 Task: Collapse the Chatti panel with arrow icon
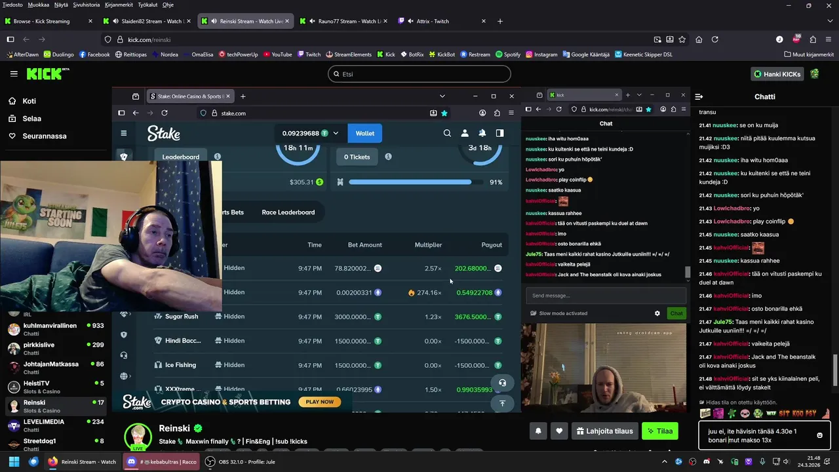(x=699, y=96)
